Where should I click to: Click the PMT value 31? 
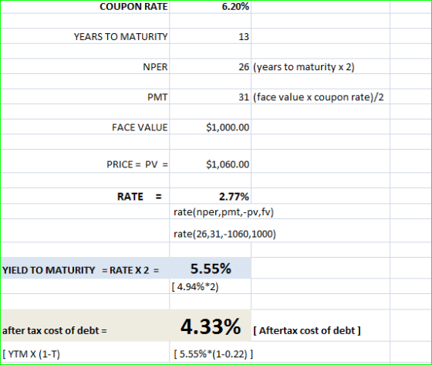[x=244, y=97]
